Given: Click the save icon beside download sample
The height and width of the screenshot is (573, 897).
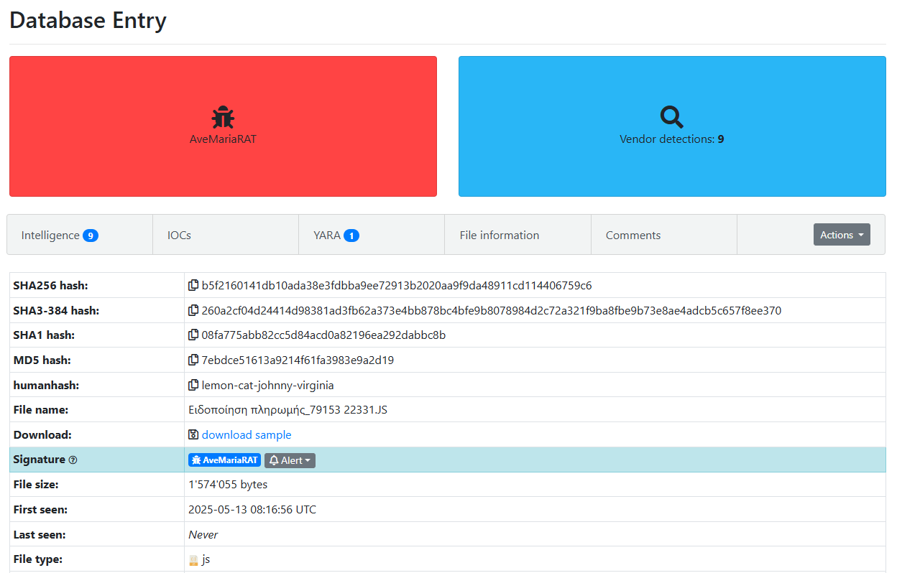Looking at the screenshot, I should (193, 435).
